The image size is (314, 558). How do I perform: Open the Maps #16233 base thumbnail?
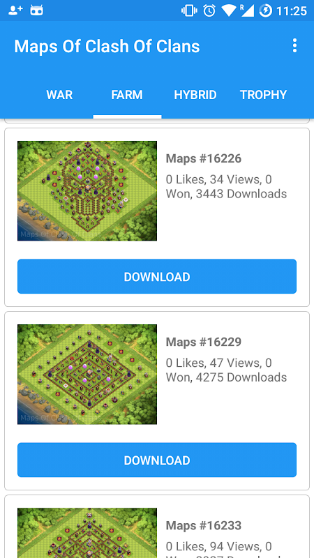(x=87, y=533)
